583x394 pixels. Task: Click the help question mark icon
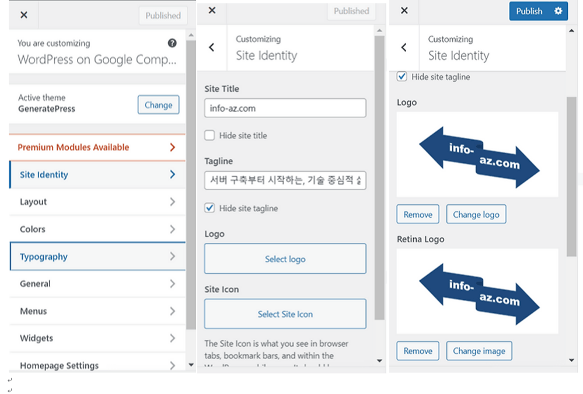[172, 43]
